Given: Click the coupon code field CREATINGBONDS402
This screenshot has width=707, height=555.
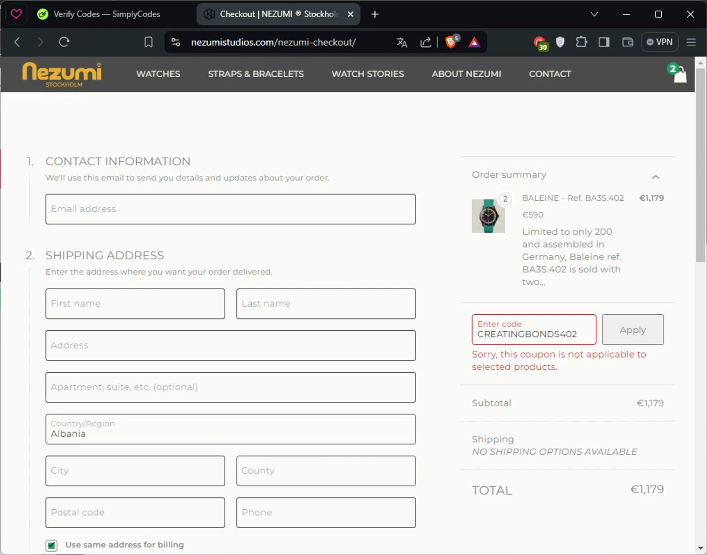Looking at the screenshot, I should (534, 329).
